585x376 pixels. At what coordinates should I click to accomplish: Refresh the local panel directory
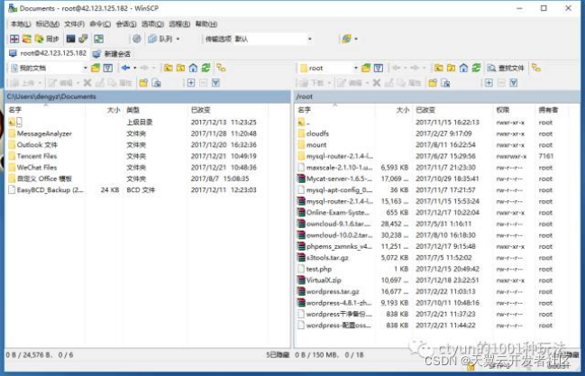pyautogui.click(x=205, y=68)
